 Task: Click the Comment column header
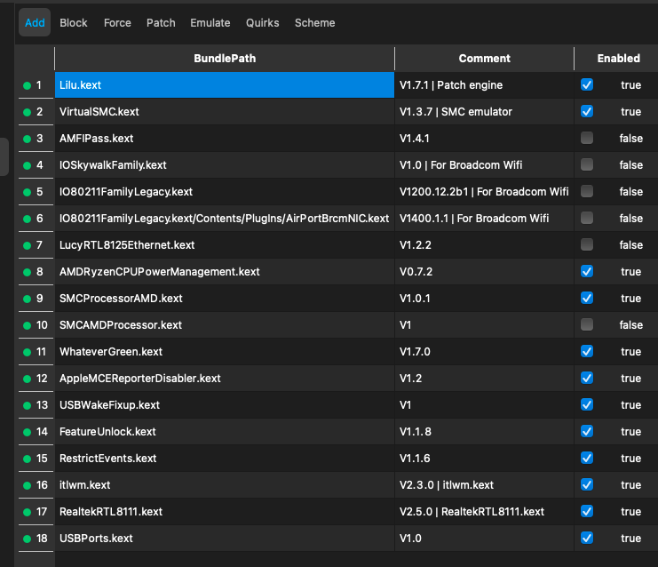[x=484, y=59]
